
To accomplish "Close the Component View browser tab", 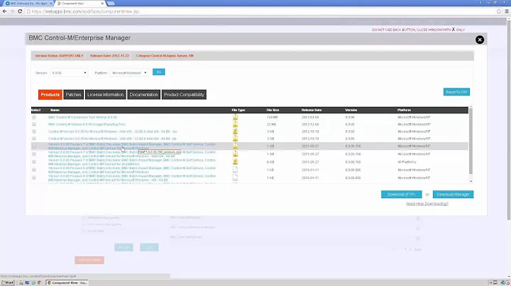I will (x=102, y=4).
